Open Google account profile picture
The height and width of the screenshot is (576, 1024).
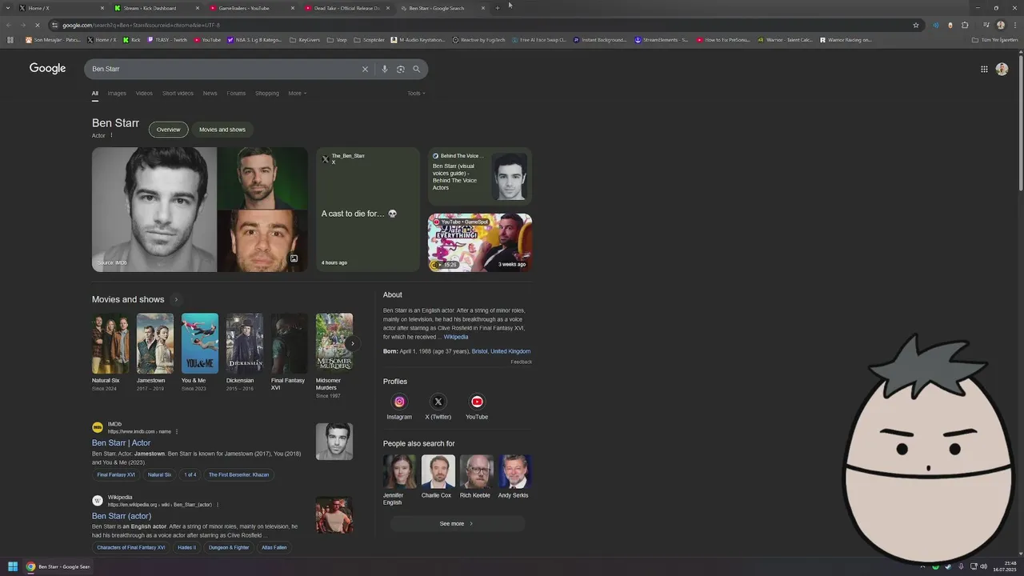1002,69
